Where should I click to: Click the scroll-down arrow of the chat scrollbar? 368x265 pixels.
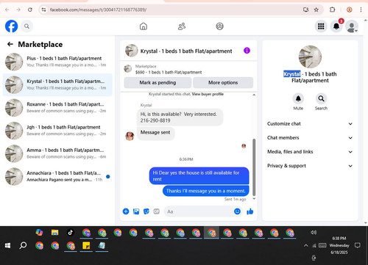coord(254,198)
